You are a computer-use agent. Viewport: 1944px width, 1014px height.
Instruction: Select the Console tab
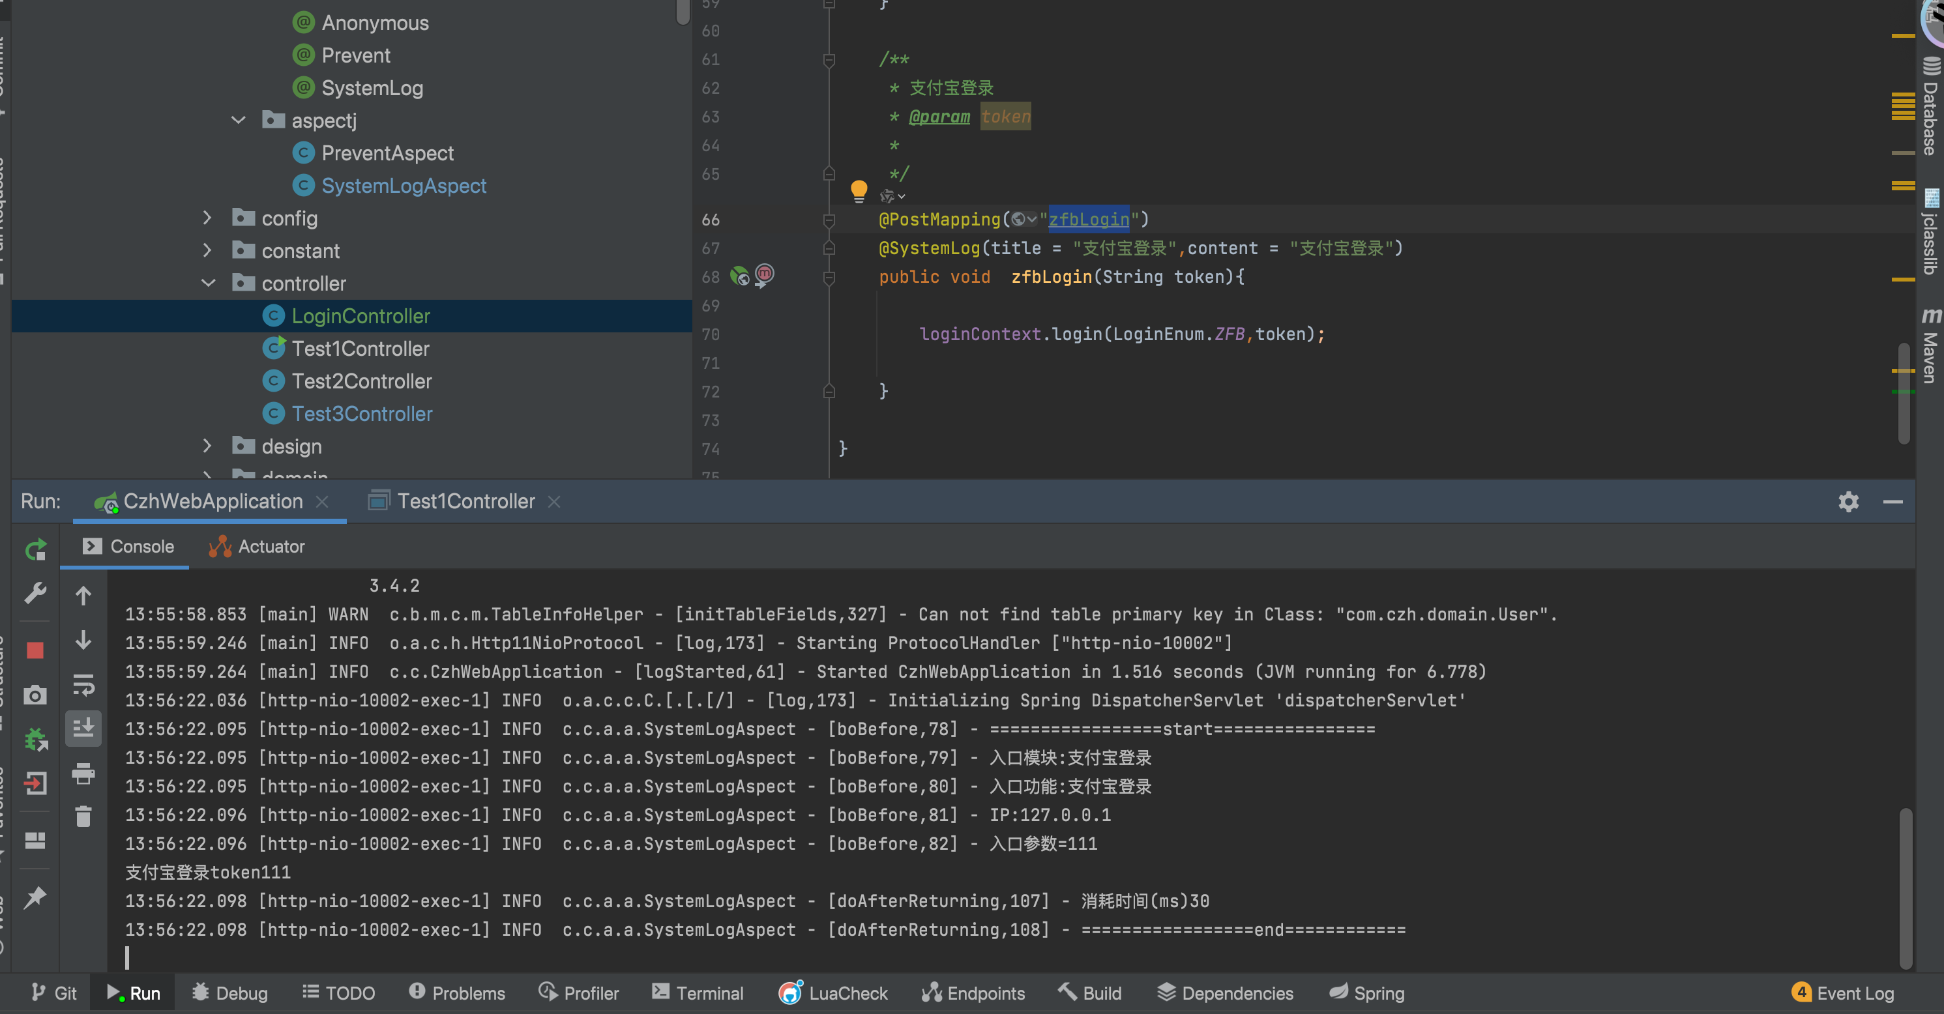click(128, 546)
